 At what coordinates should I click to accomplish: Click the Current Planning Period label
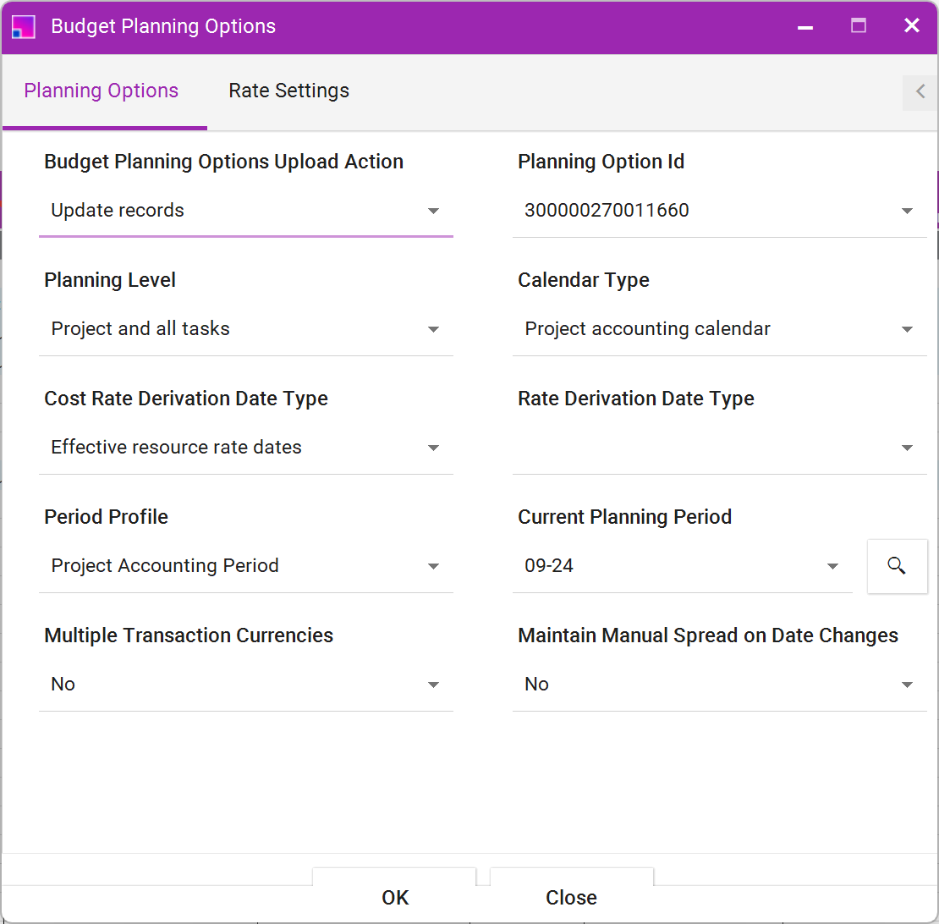(x=624, y=517)
